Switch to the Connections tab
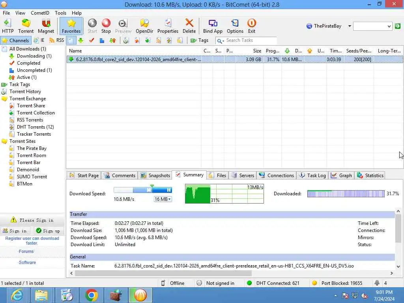Viewport: 404px width, 303px height. (277, 176)
